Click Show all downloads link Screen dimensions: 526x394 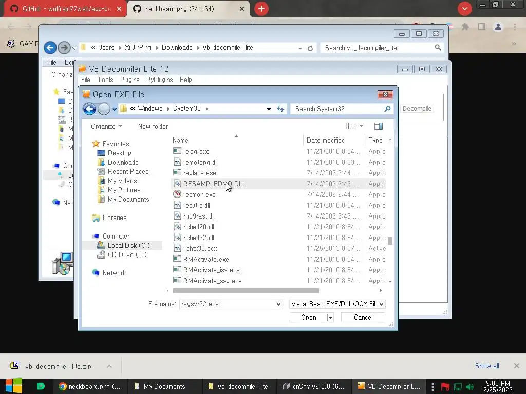click(x=487, y=366)
